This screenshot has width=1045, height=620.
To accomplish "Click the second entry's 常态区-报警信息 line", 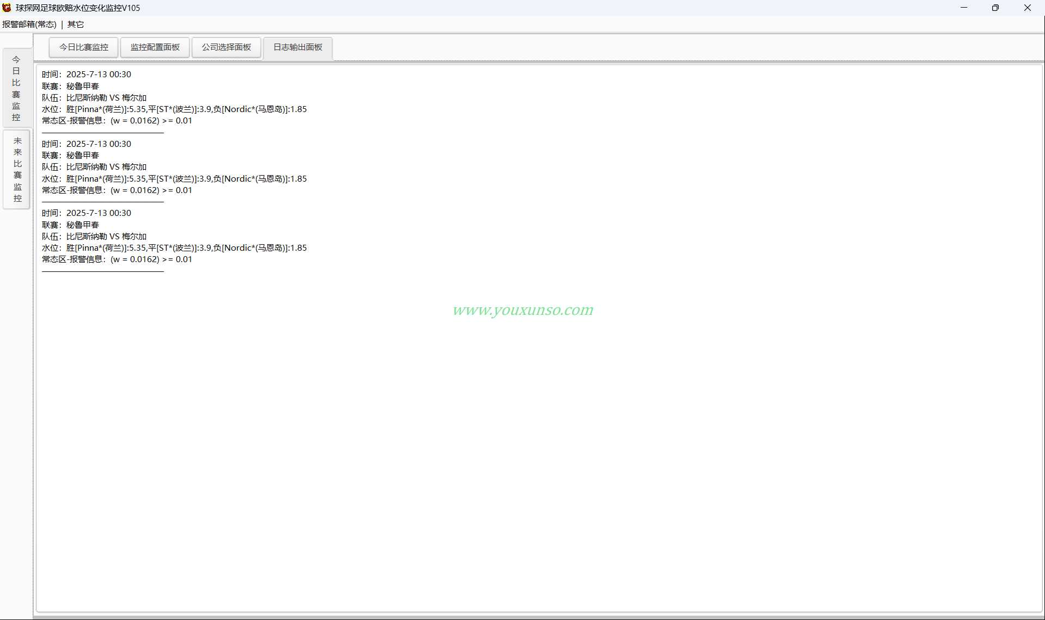I will (117, 190).
